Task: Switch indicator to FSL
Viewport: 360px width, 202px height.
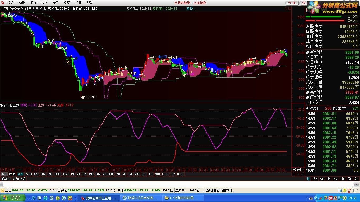Action: (50, 174)
